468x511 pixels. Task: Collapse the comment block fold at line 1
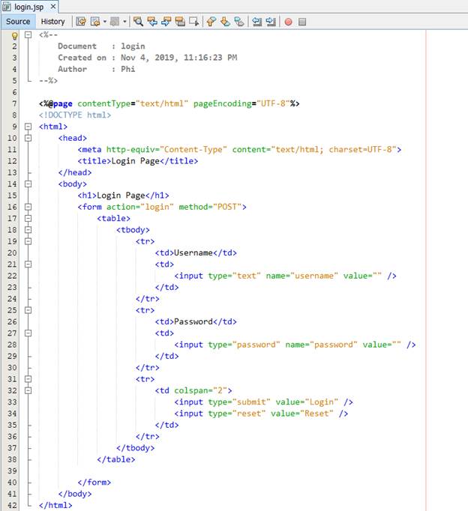click(28, 34)
